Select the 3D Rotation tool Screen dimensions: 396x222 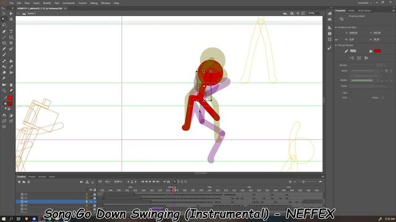(11, 19)
